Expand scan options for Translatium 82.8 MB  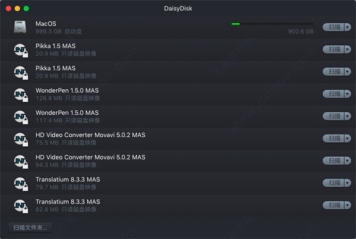(348, 205)
